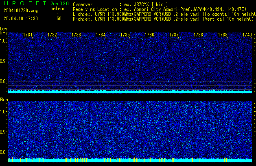Click the 1734 time marker

coord(101,35)
